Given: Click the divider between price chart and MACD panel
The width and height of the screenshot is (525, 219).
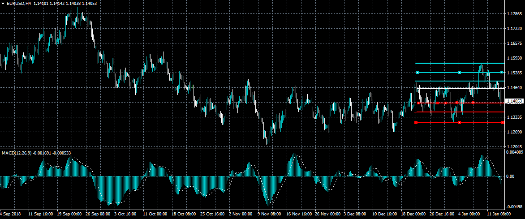Looking at the screenshot, I should [x=251, y=148].
